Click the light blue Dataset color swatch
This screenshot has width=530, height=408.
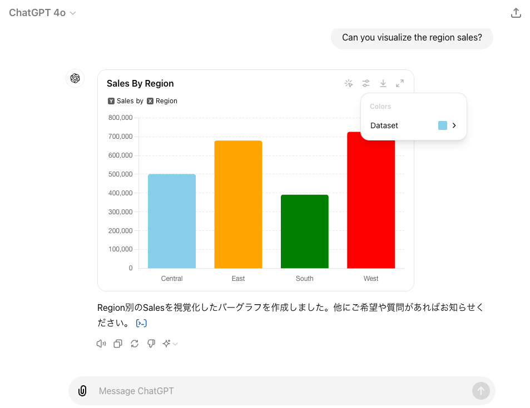[443, 125]
